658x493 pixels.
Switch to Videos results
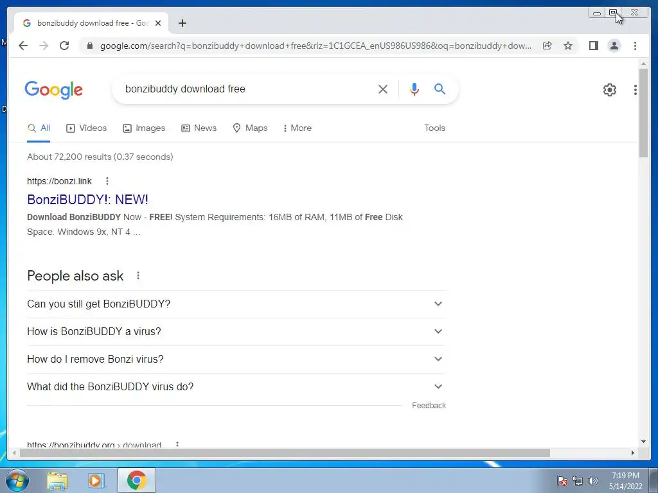click(87, 128)
